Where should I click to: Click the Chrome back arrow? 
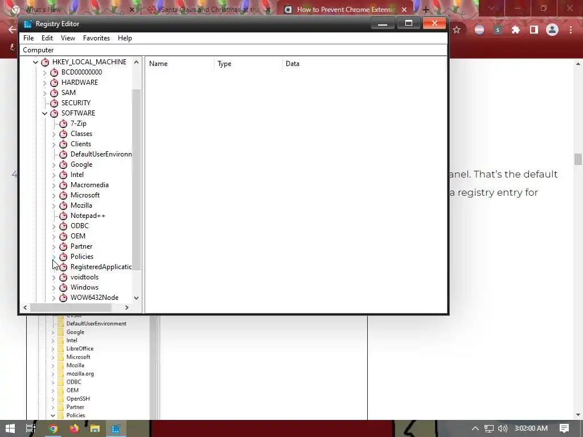click(x=13, y=30)
